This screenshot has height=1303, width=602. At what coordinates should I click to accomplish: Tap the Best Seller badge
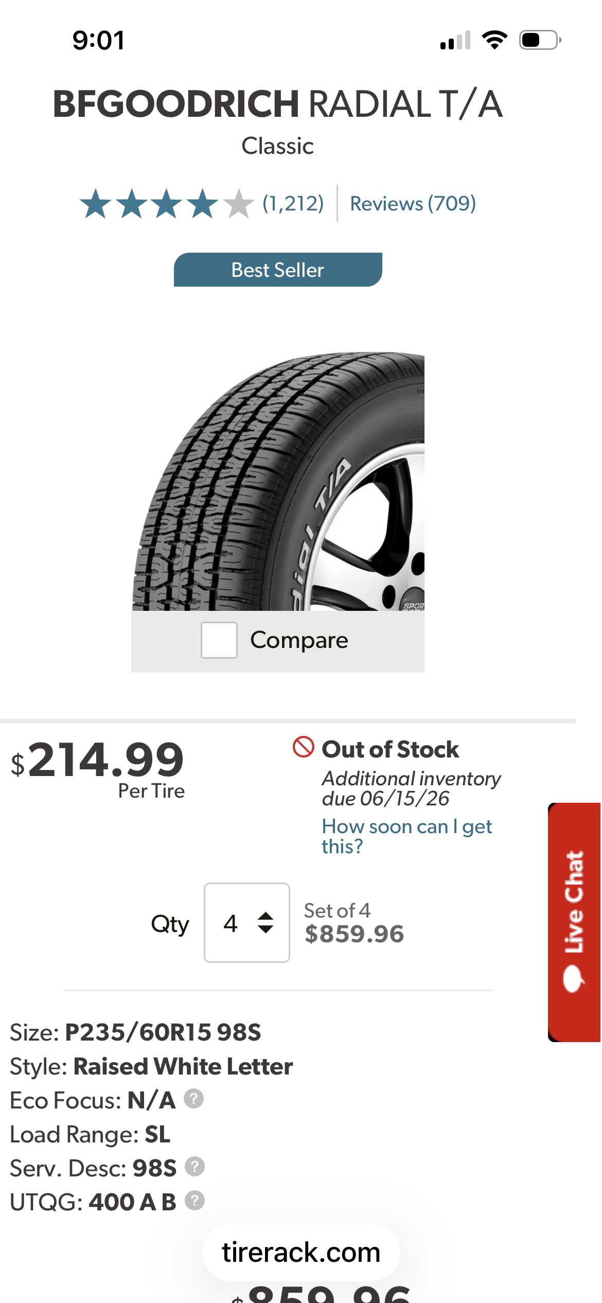click(278, 270)
